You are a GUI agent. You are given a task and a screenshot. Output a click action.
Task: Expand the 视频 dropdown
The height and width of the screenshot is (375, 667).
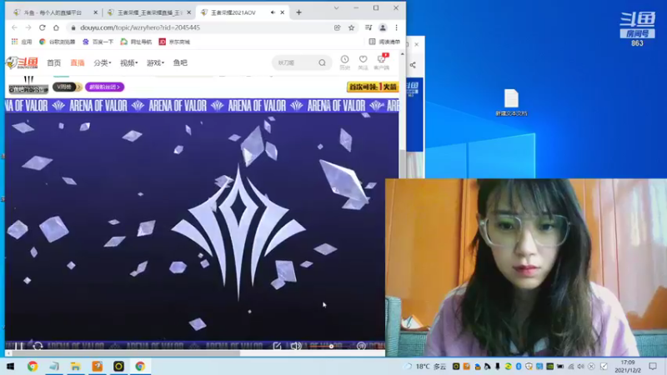click(128, 63)
